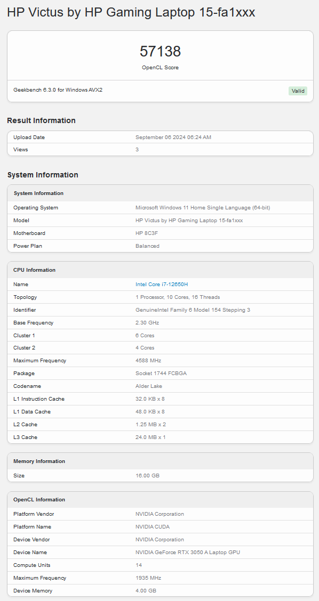Screen dimensions: 319x601
Task: Select the 57138 OpenCL score number
Action: [x=160, y=51]
